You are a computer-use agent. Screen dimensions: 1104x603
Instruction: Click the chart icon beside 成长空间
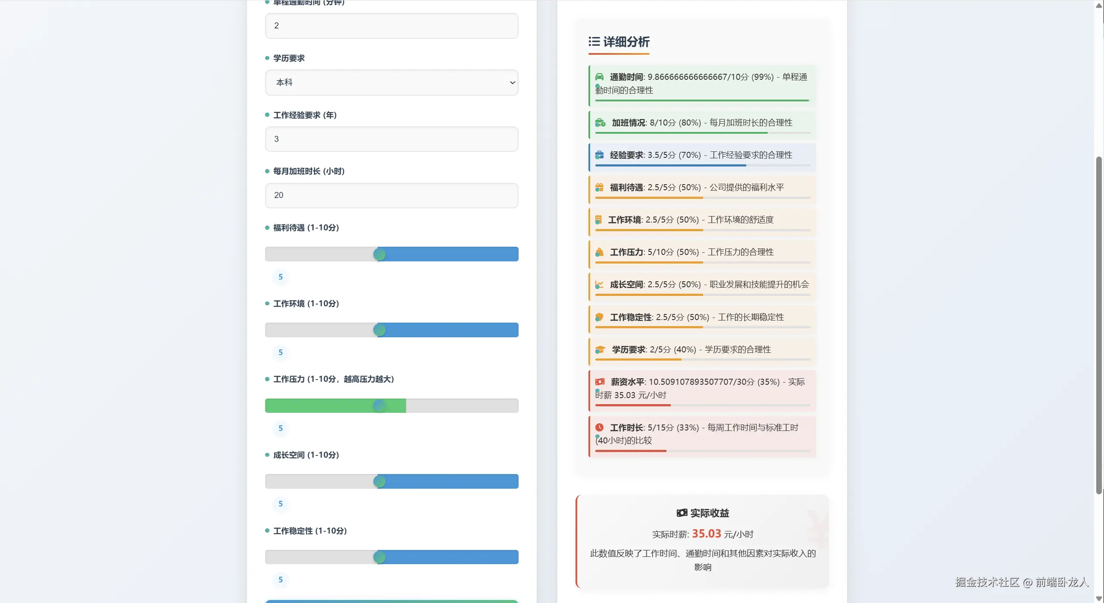pyautogui.click(x=599, y=284)
